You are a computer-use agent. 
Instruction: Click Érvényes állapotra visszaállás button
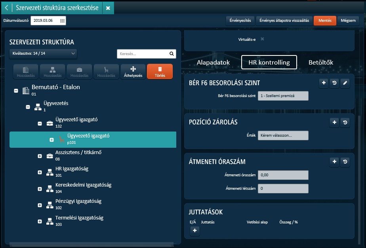click(284, 21)
